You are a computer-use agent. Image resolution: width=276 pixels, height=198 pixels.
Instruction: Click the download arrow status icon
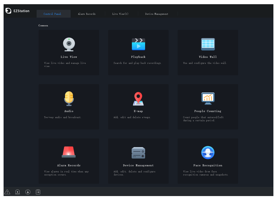pyautogui.click(x=28, y=192)
